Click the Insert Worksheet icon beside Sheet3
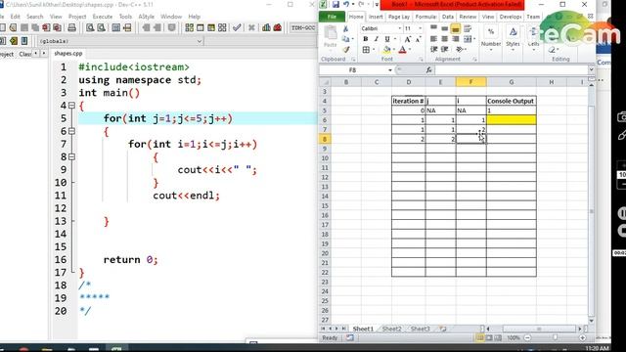 pyautogui.click(x=442, y=329)
